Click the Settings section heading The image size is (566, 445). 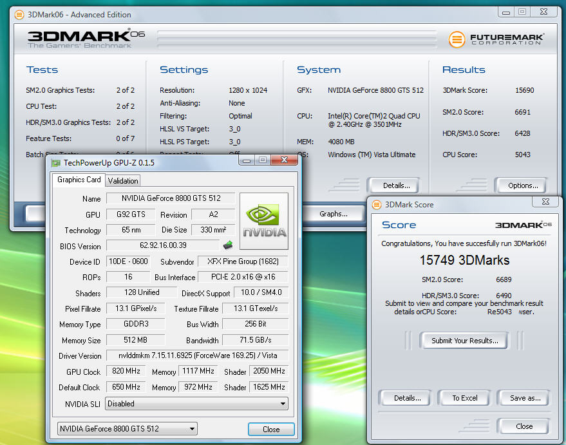click(x=184, y=70)
